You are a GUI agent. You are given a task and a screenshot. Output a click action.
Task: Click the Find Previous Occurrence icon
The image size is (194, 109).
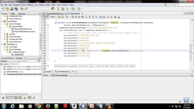(76, 17)
